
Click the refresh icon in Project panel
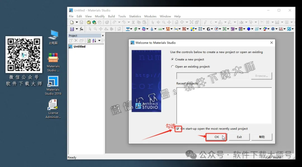click(x=89, y=40)
